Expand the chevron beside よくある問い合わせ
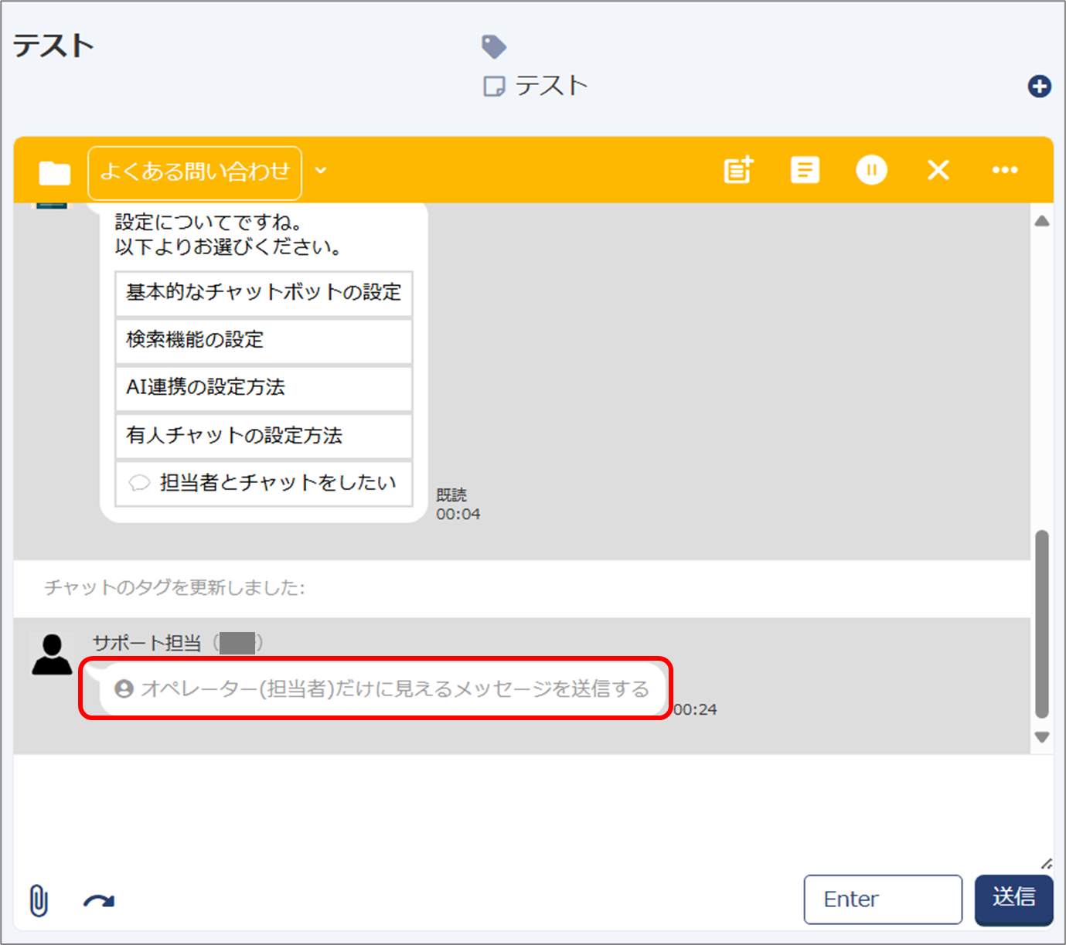The height and width of the screenshot is (945, 1066). [321, 171]
